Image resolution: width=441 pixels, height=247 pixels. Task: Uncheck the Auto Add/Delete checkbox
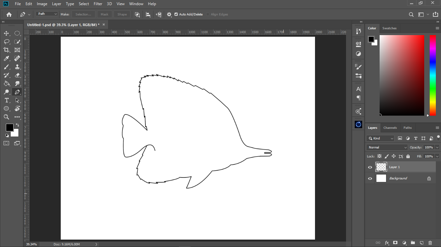pyautogui.click(x=176, y=14)
